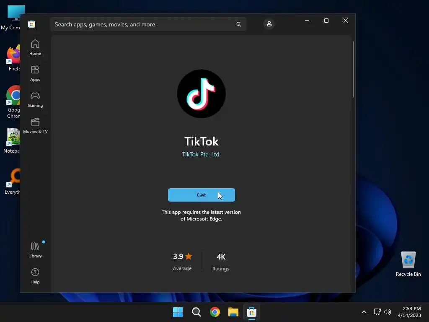This screenshot has width=429, height=322.
Task: Click the search magnifier icon in Store
Action: point(238,24)
